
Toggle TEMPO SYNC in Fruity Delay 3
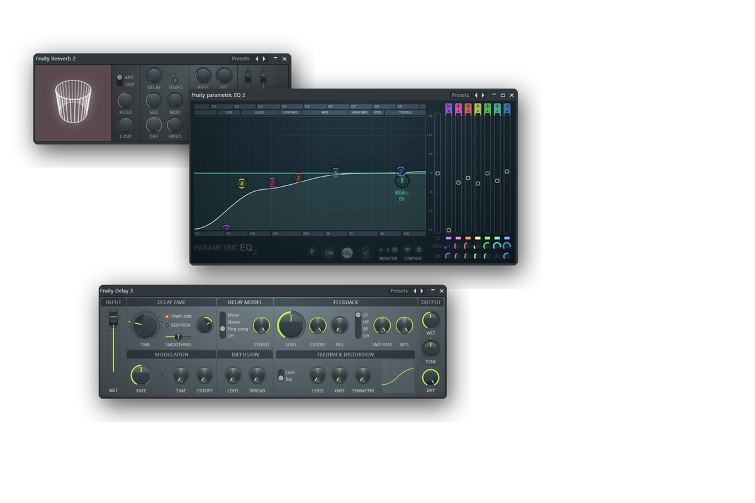167,316
